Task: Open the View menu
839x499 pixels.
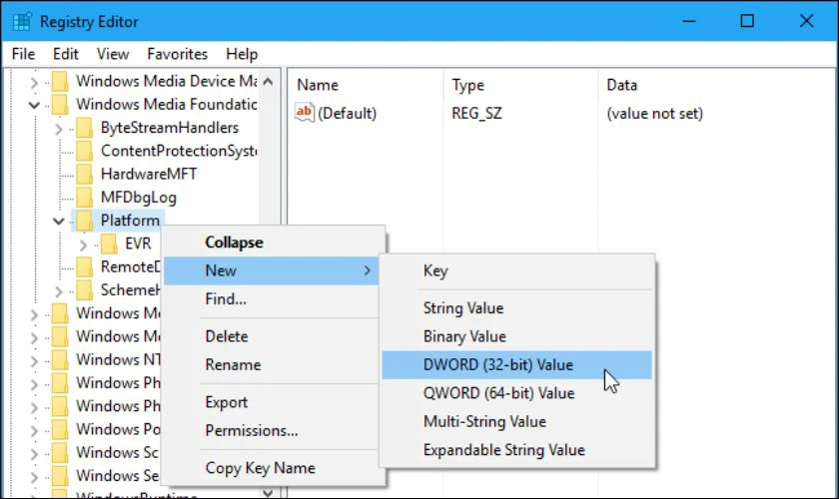Action: point(113,54)
